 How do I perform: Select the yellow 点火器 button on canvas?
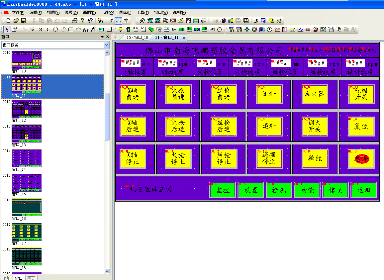(x=315, y=94)
